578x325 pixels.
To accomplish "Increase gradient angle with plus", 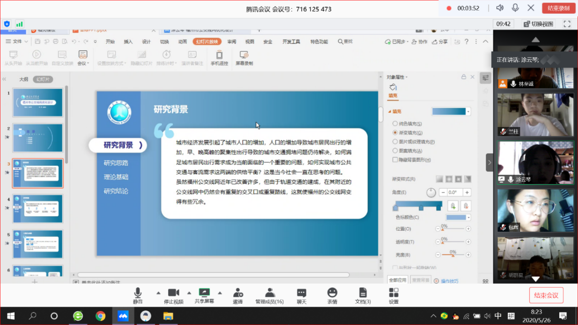I will pyautogui.click(x=467, y=192).
